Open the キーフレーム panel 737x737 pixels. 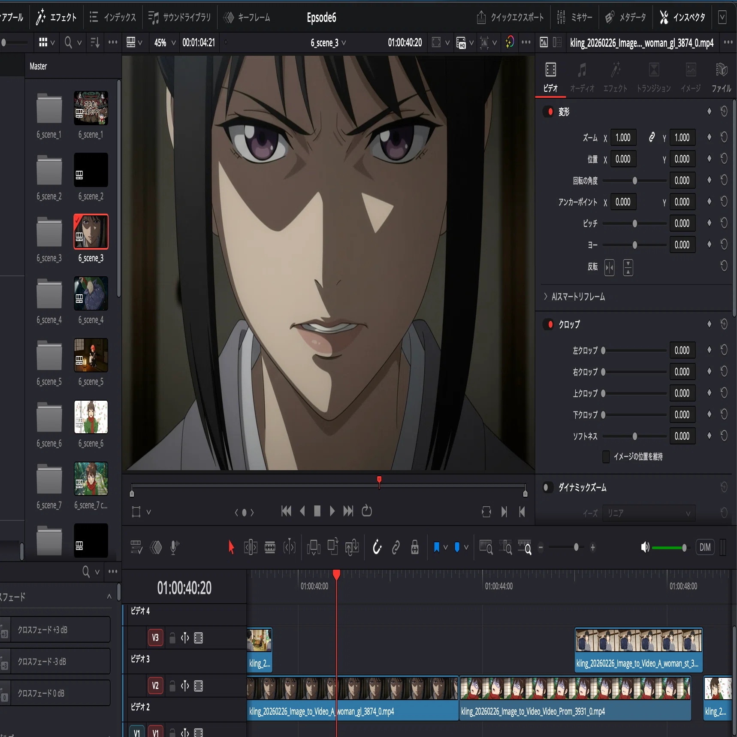click(247, 17)
